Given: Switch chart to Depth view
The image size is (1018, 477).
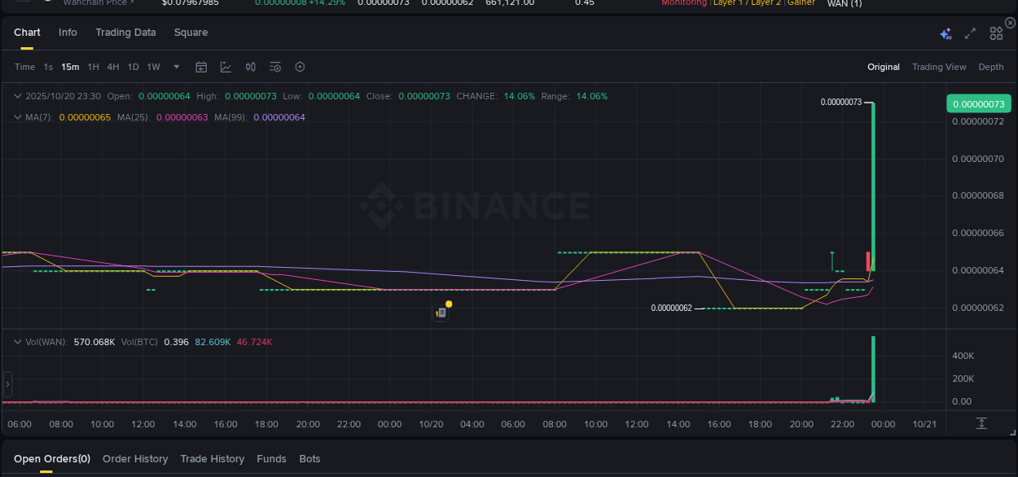Looking at the screenshot, I should pyautogui.click(x=991, y=67).
